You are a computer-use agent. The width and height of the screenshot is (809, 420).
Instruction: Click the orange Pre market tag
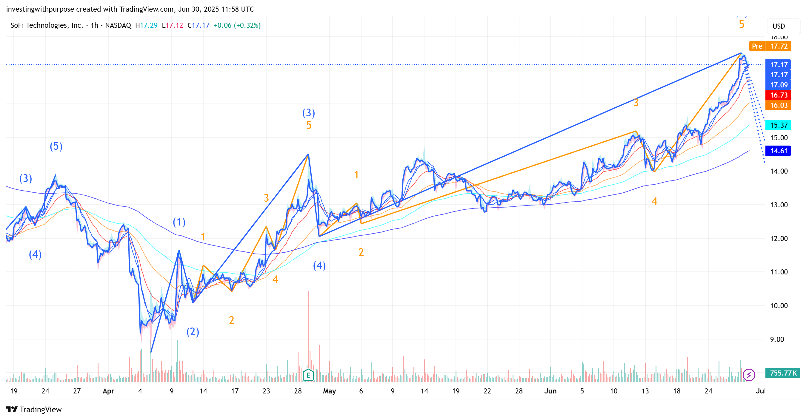(x=756, y=46)
